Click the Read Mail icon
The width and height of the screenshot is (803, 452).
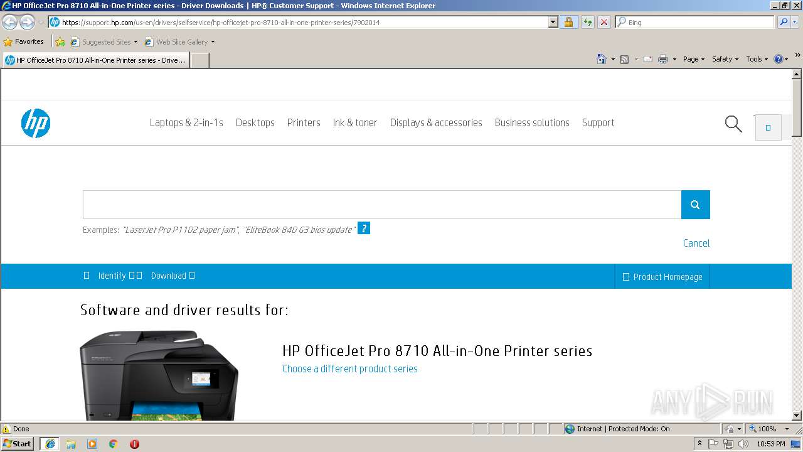pyautogui.click(x=648, y=59)
